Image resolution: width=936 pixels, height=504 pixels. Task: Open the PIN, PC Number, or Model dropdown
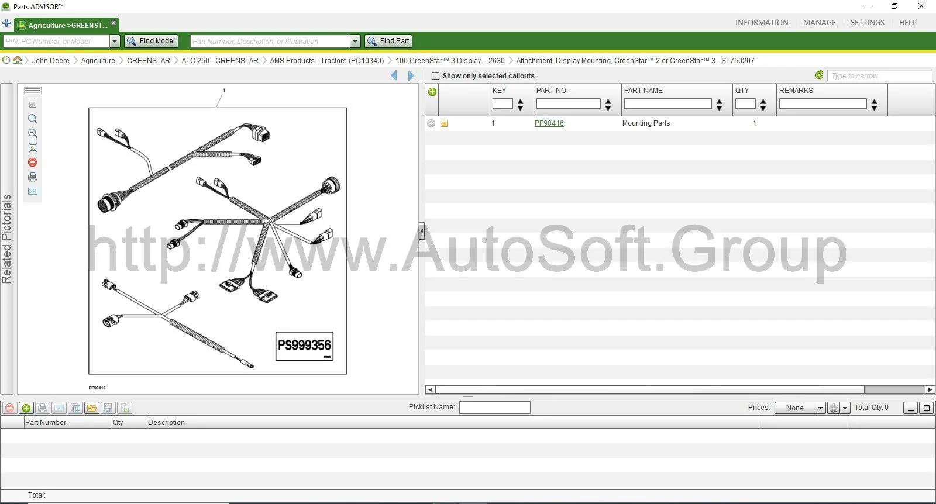click(x=115, y=42)
